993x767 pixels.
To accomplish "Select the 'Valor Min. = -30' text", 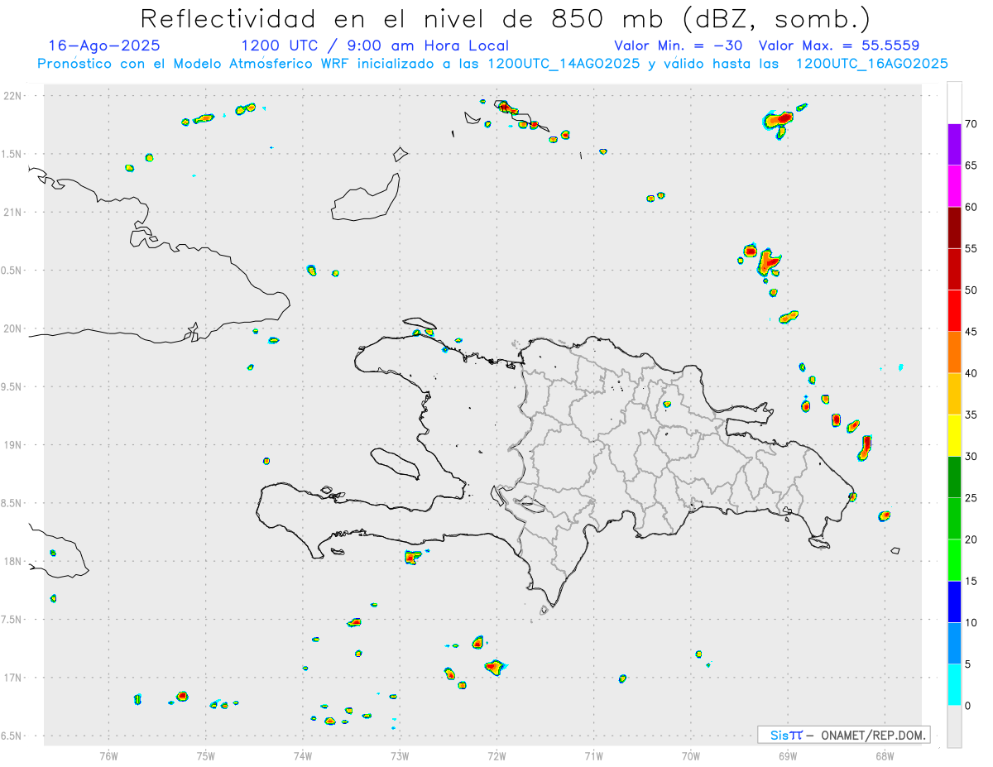I will (x=678, y=46).
